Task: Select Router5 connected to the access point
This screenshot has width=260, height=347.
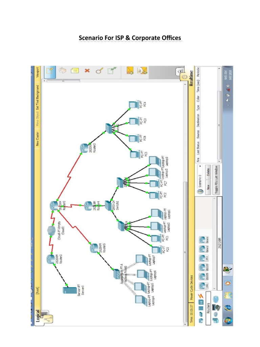Action: (x=94, y=248)
